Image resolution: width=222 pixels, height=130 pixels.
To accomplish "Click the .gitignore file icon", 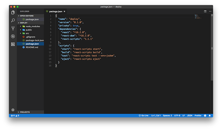I will [x=24, y=37].
